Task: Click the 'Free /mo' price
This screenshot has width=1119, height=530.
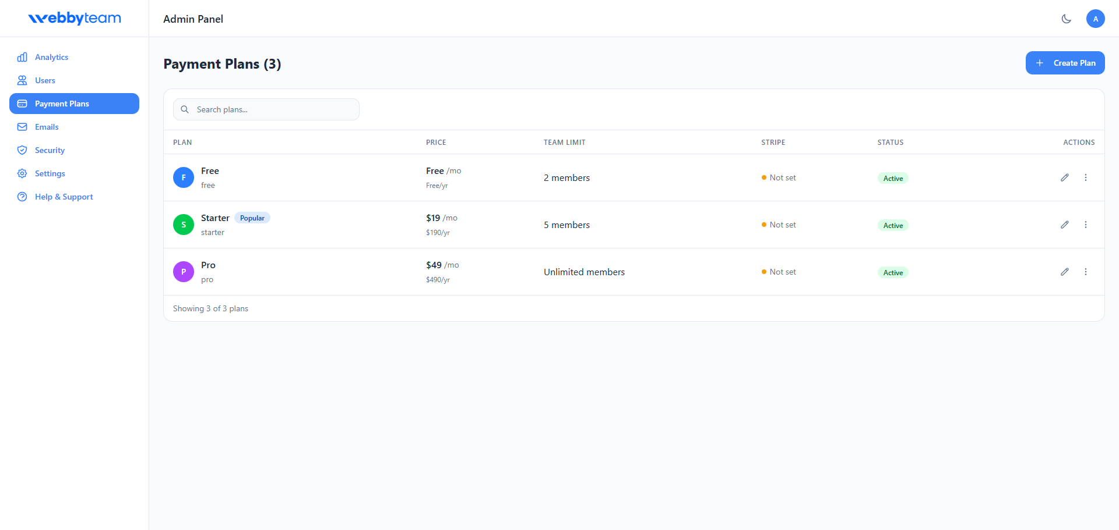Action: (444, 170)
